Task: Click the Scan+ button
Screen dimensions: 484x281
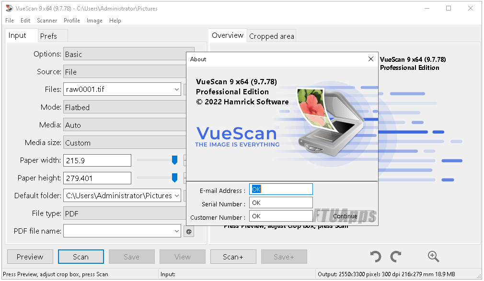Action: click(233, 257)
